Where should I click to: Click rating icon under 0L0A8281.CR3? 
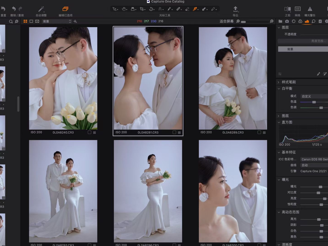(x=179, y=133)
